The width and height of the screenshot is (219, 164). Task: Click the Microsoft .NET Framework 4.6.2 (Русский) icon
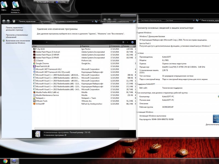(34, 72)
